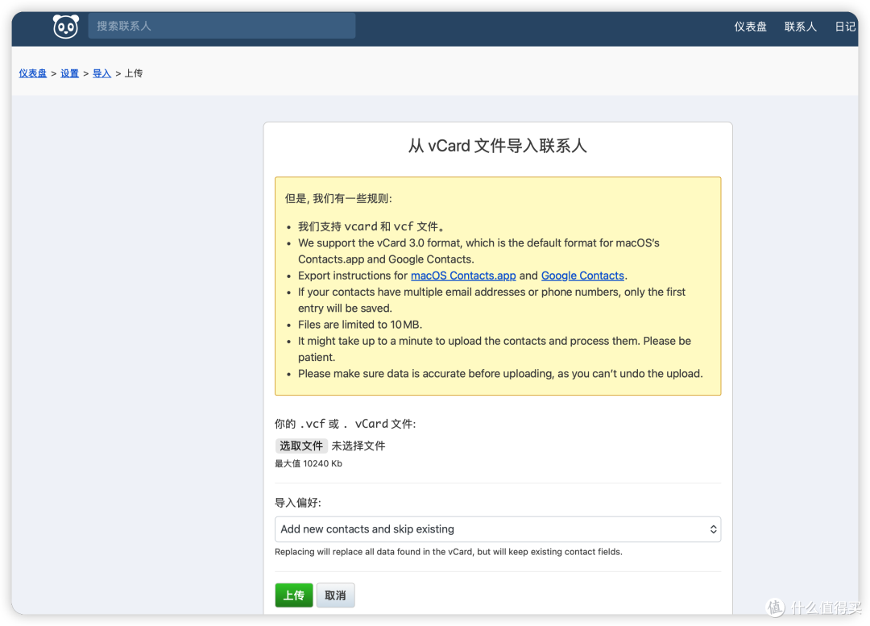Image resolution: width=870 pixels, height=626 pixels.
Task: Click the 最大值 10240 Kb hint text
Action: 309,464
